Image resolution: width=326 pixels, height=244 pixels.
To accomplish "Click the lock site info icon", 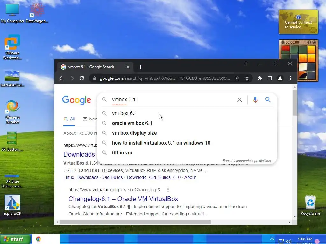I will 94,78.
